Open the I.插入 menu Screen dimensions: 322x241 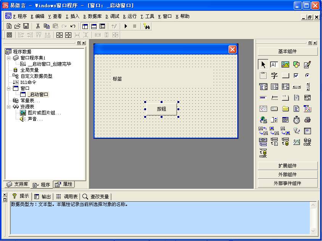tap(72, 16)
